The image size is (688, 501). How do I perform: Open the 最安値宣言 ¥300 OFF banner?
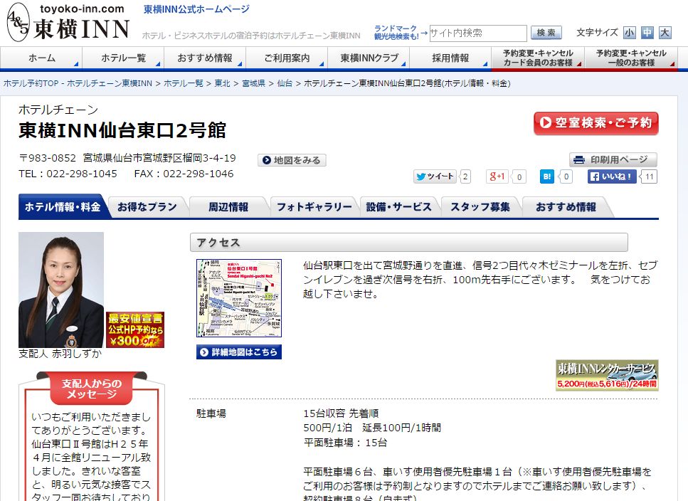pos(135,330)
